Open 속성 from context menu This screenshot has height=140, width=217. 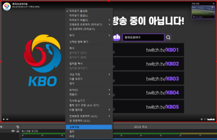click(x=89, y=136)
